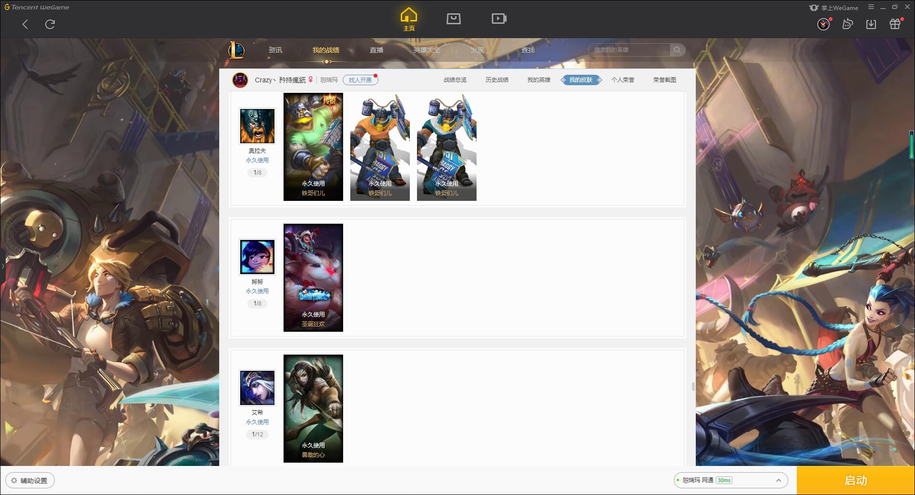Viewport: 915px width, 495px height.
Task: Select the 我的皮肤 section
Action: click(581, 80)
